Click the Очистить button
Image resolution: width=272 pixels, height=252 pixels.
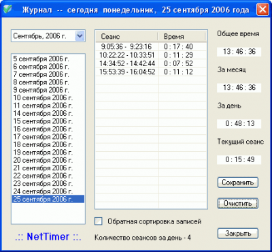[x=238, y=203]
